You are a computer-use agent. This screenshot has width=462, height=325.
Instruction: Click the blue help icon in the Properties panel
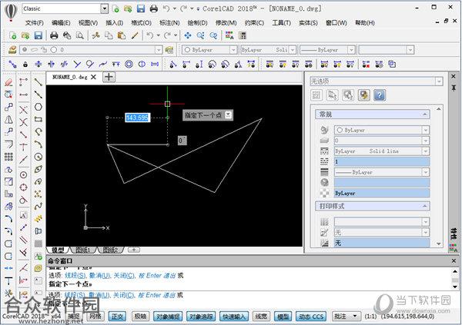[x=380, y=95]
